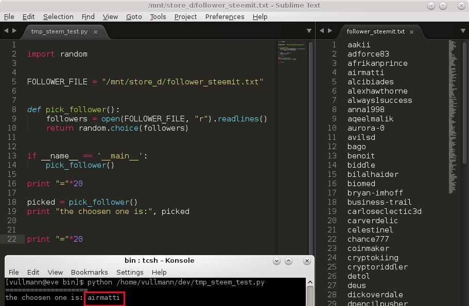
Task: Maximize the Sublime Text window
Action: [x=443, y=6]
